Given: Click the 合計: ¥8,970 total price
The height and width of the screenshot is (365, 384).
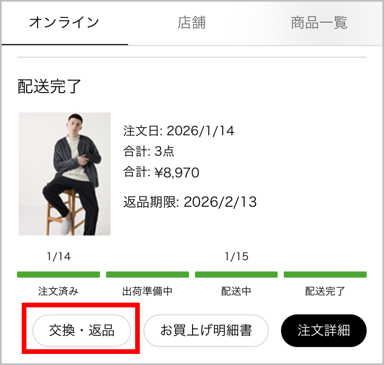Looking at the screenshot, I should [161, 173].
